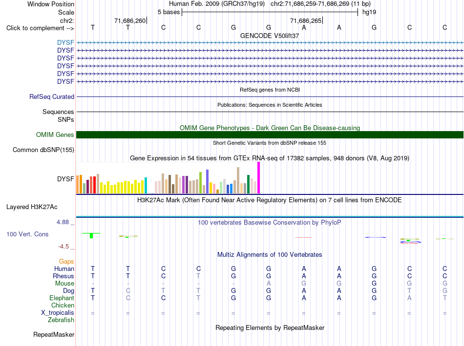Click the Common dbSNP(155) track label
This screenshot has width=464, height=346.
pos(43,150)
